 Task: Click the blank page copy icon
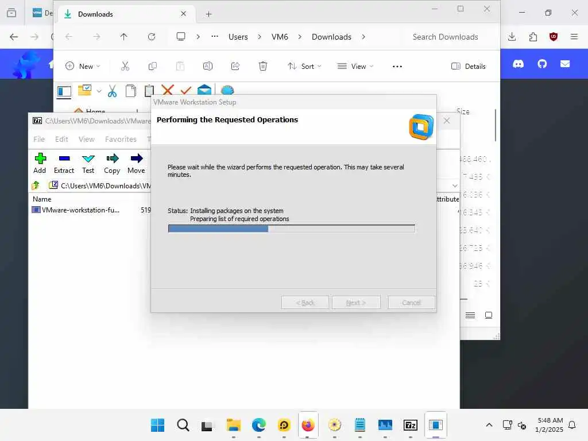[x=131, y=91]
